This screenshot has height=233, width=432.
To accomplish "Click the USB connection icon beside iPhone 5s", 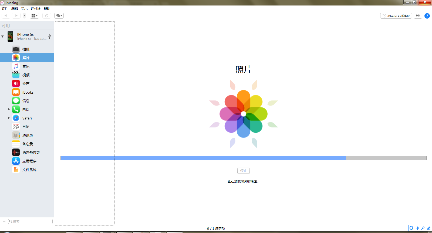I will pyautogui.click(x=50, y=36).
